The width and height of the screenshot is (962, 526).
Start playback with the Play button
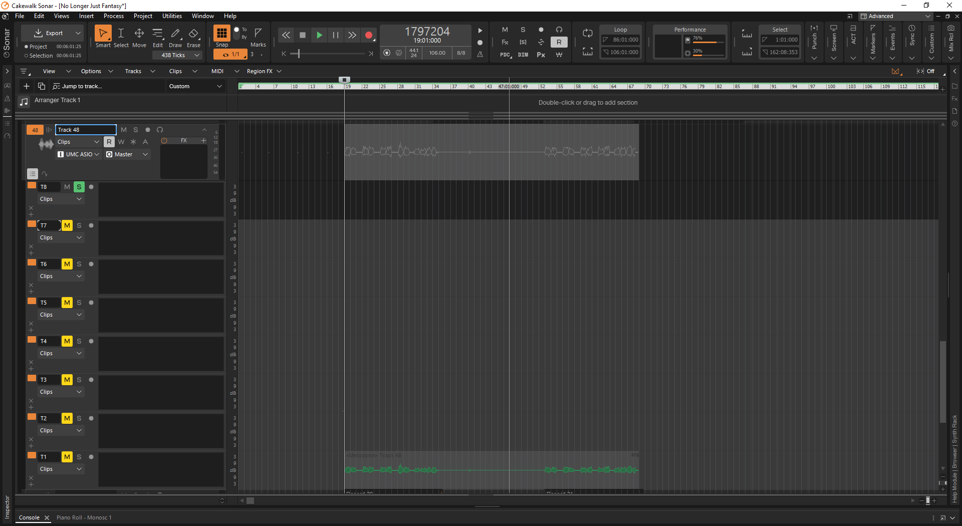click(319, 35)
